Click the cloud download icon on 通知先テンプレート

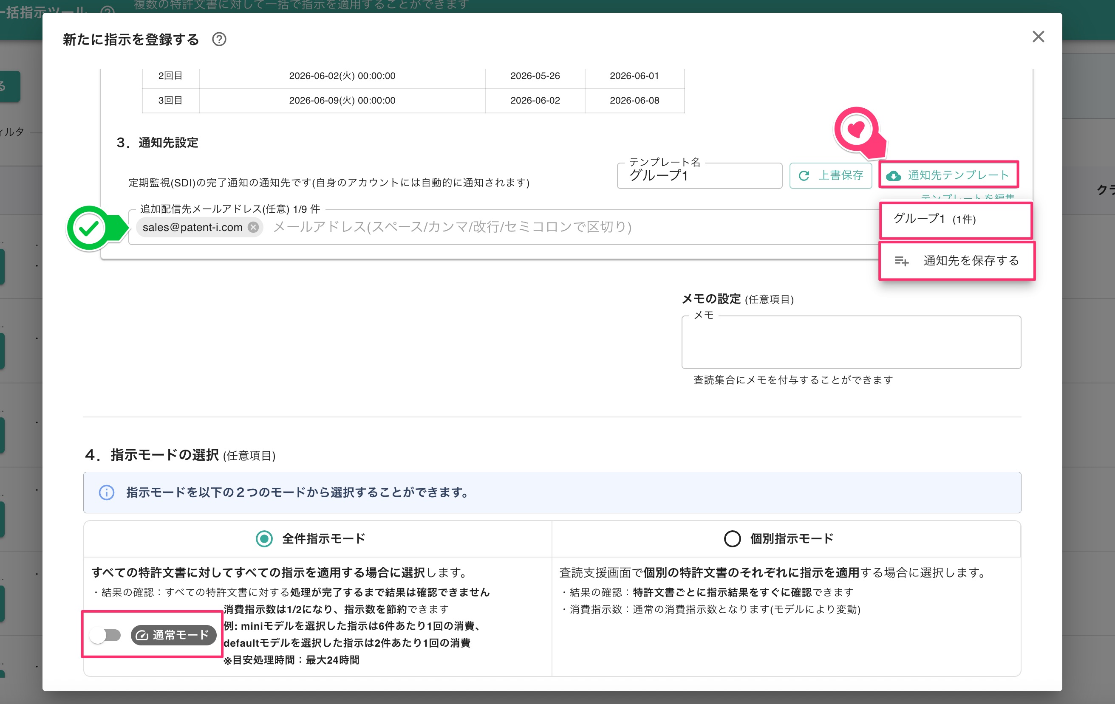[893, 176]
